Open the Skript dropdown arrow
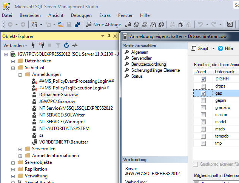Viewport: 239px width, 183px height. point(213,48)
